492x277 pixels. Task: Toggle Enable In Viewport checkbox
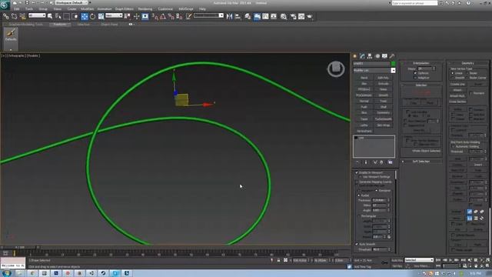[x=357, y=172]
